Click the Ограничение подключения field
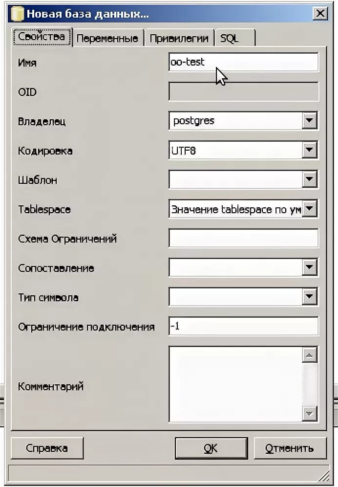The height and width of the screenshot is (487, 338). point(243,326)
